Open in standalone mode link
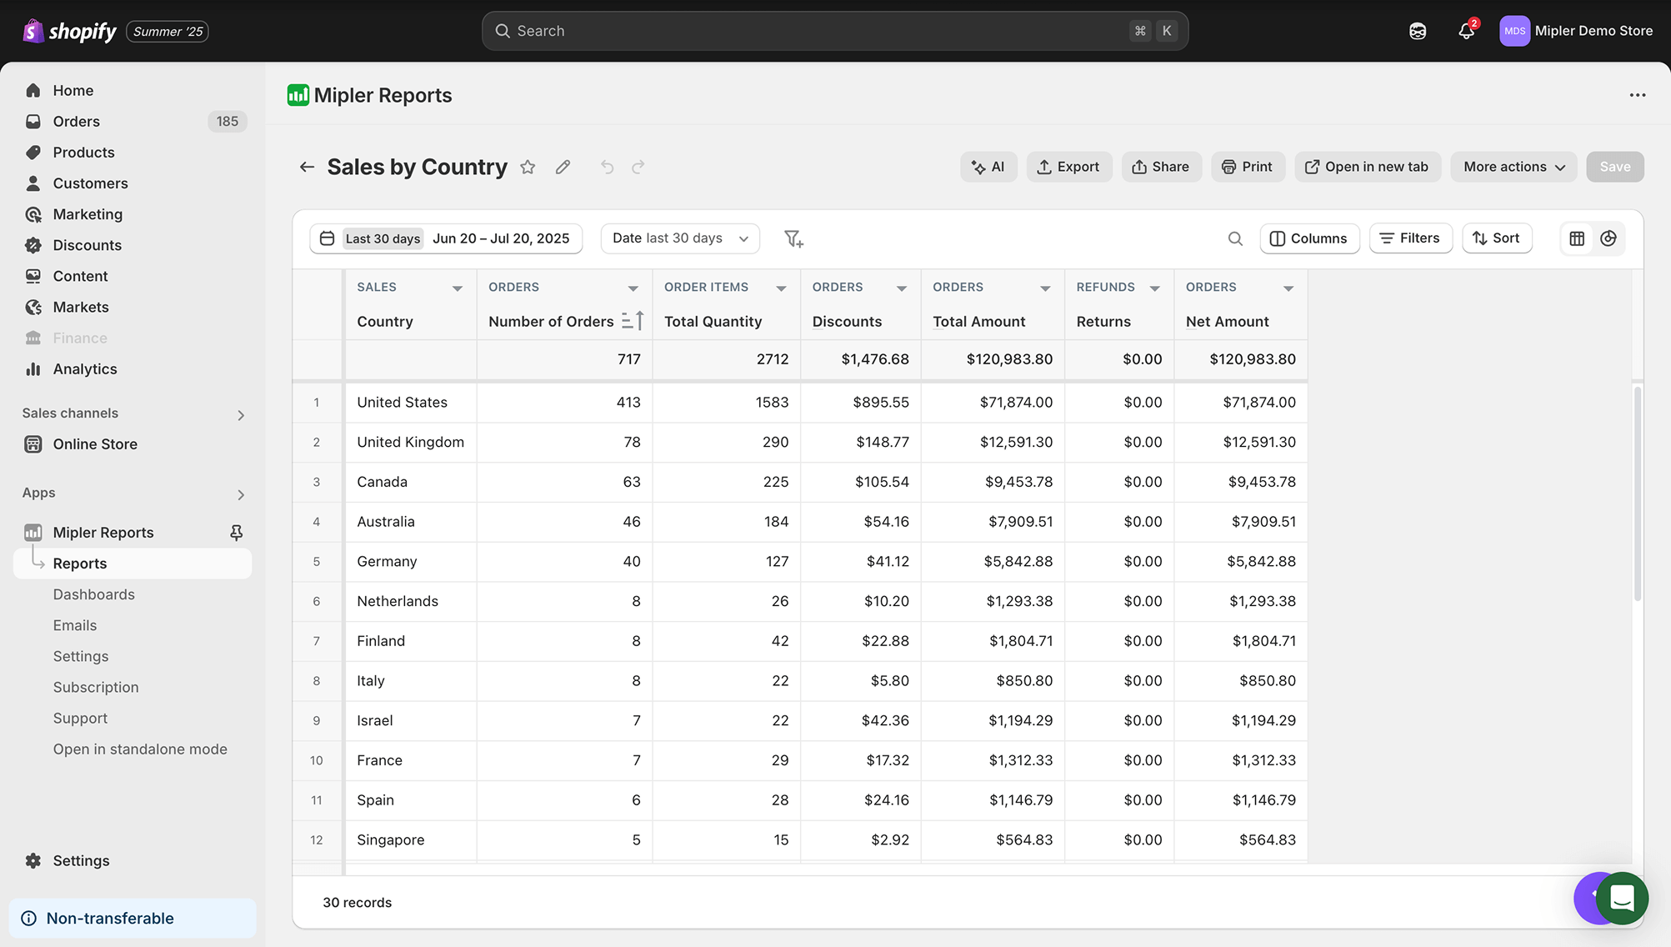Screen dimensions: 1671x947 (140, 749)
